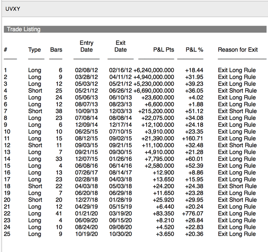Image resolution: width=268 pixels, height=252 pixels.
Task: Click the P&L % column header
Action: tap(194, 49)
